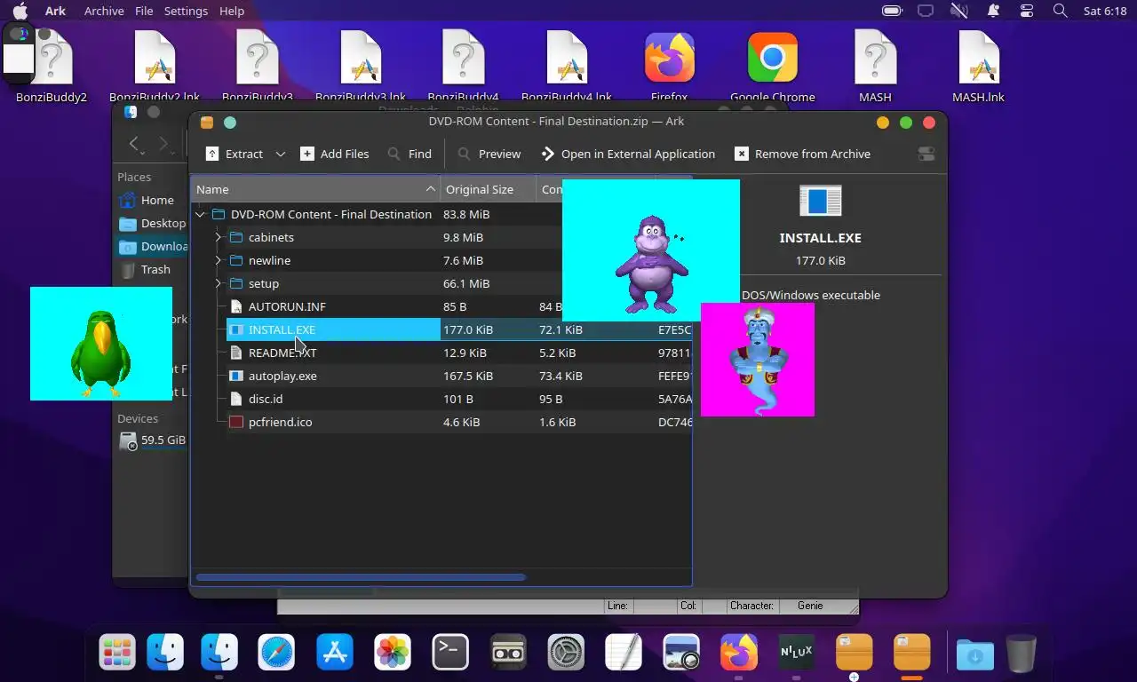The width and height of the screenshot is (1137, 682).
Task: Open Firefox from the dock
Action: tap(738, 653)
